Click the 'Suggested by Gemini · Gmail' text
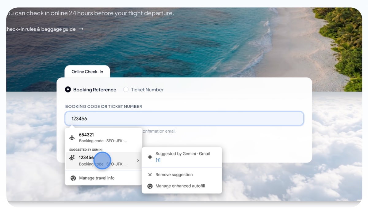 [x=183, y=154]
